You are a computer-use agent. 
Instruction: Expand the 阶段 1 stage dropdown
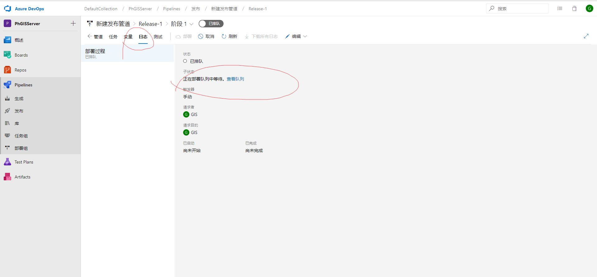[x=192, y=24]
